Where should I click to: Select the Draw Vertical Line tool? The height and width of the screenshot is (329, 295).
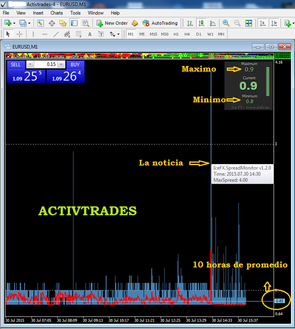pyautogui.click(x=33, y=34)
